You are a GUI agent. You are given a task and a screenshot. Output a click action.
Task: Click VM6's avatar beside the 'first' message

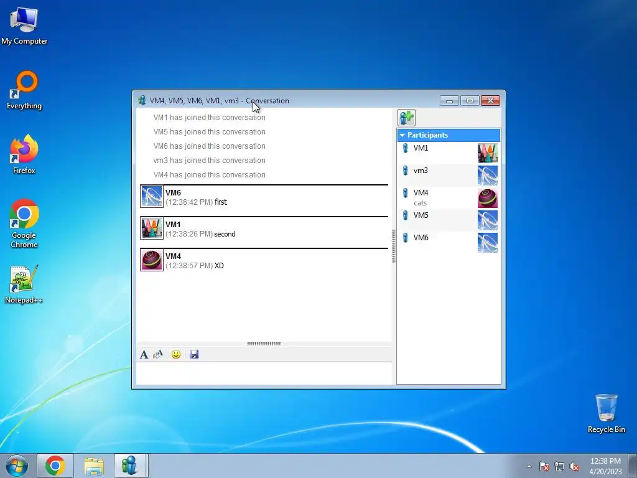point(152,196)
